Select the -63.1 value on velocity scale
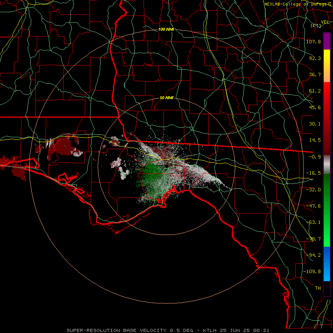Image resolution: width=333 pixels, height=333 pixels. point(313,222)
